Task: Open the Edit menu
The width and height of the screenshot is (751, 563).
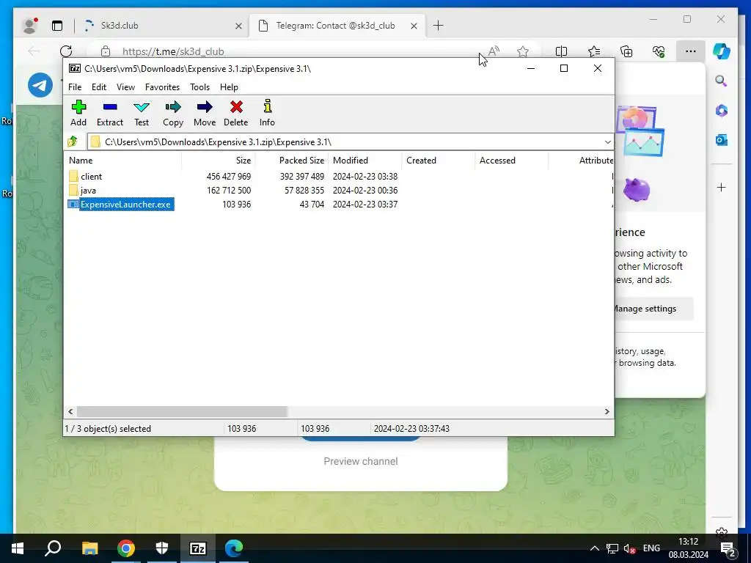Action: (99, 87)
